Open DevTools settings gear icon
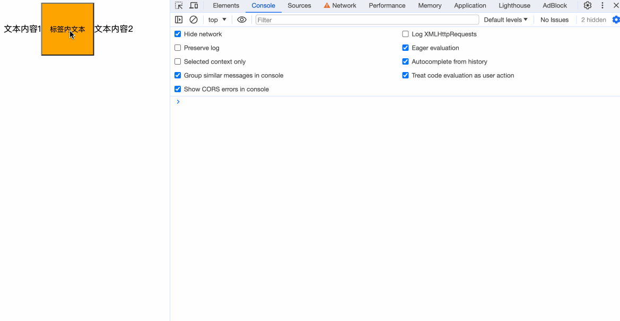Screen dimensions: 620x321 588,6
